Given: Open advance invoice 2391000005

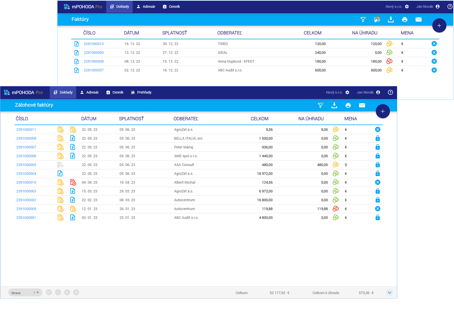Looking at the screenshot, I should (26, 165).
